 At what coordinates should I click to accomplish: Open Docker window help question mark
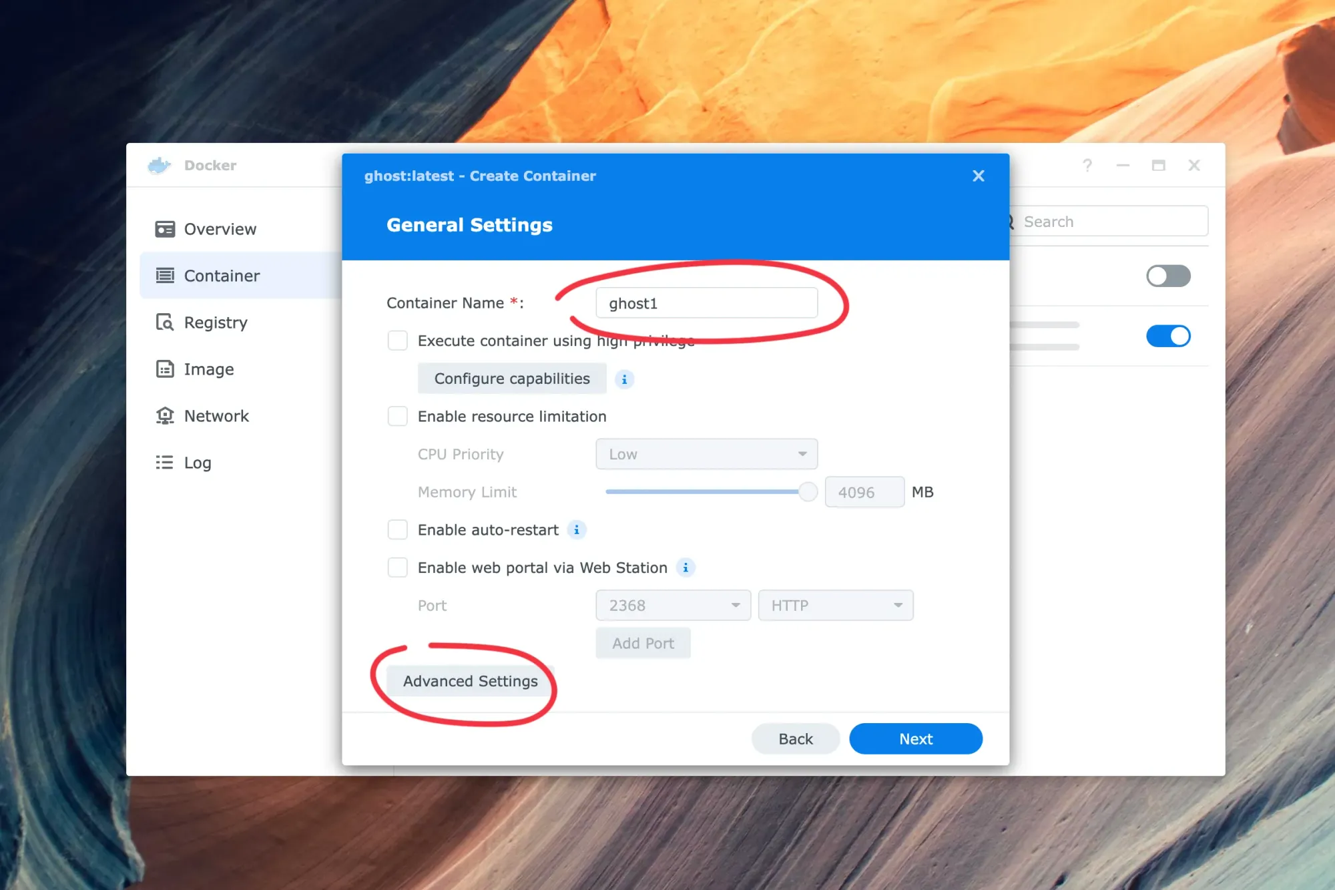1087,165
